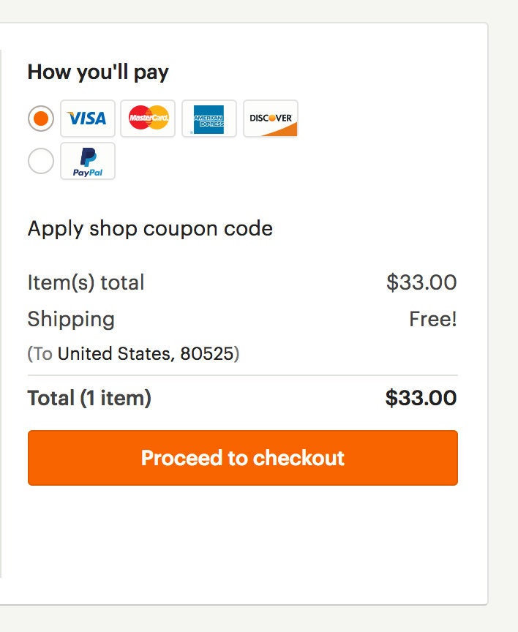Image resolution: width=518 pixels, height=632 pixels.
Task: Click the PayPal logo
Action: (88, 161)
